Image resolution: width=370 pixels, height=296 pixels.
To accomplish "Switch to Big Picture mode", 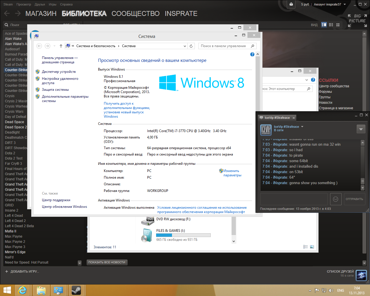I will [x=357, y=21].
